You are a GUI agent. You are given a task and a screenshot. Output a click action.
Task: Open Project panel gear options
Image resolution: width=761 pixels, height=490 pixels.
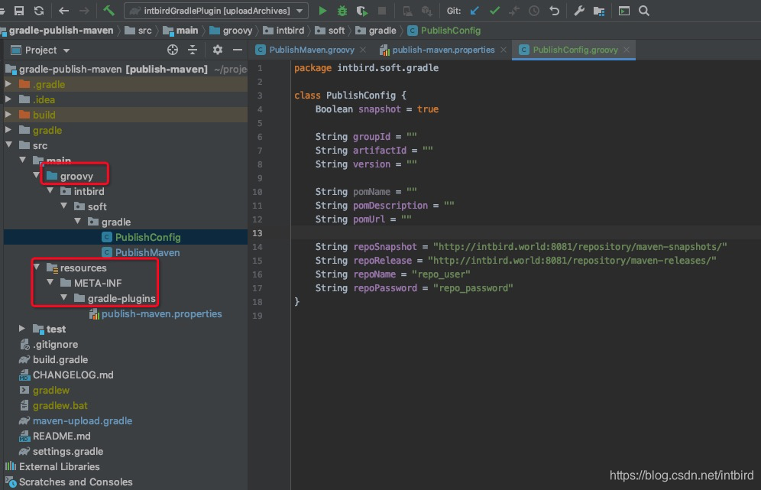coord(218,50)
